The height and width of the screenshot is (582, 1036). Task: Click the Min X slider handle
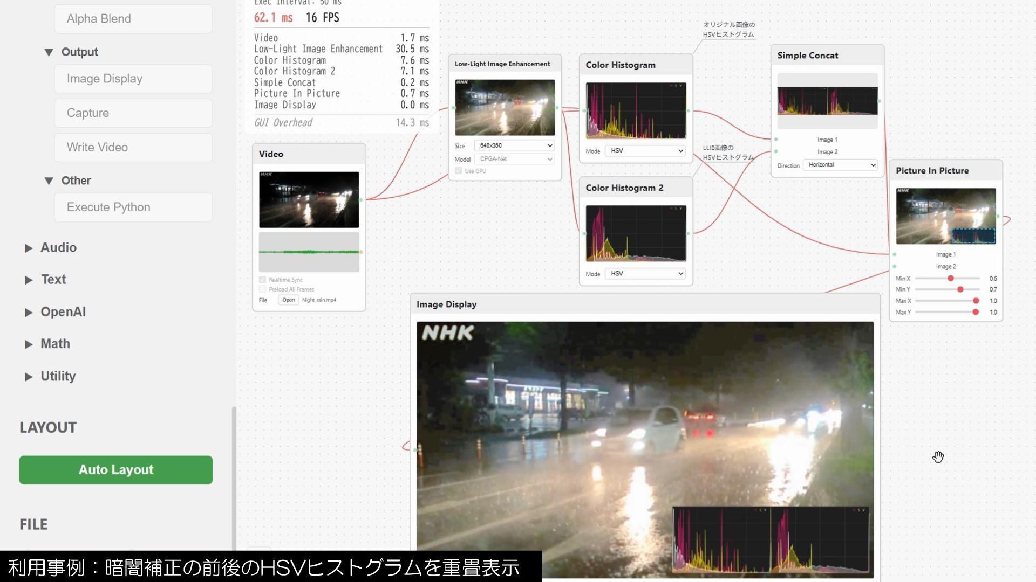[x=951, y=279]
